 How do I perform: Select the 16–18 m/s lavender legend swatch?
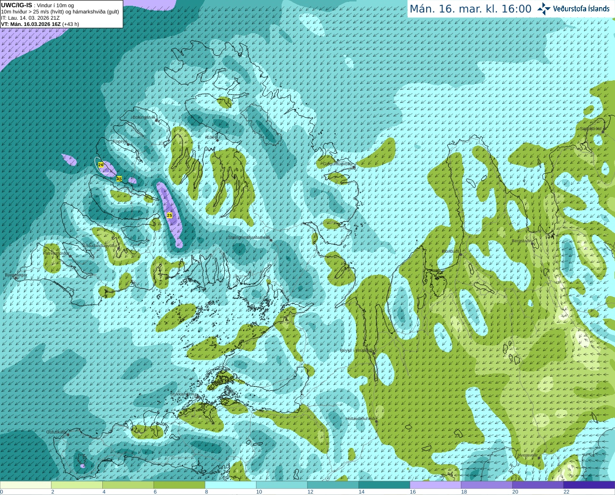pos(435,485)
